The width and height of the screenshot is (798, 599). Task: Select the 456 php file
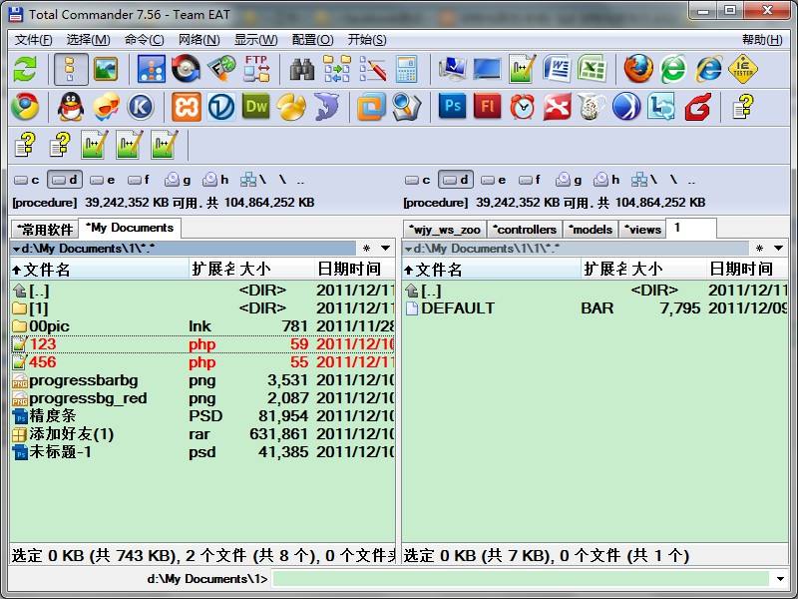point(202,362)
